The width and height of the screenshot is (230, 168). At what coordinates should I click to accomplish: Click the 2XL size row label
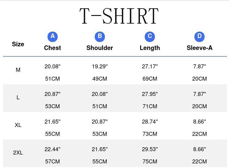click(x=18, y=153)
